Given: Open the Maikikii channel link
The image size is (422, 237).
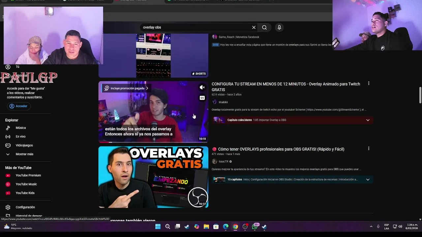Looking at the screenshot, I should (223, 102).
